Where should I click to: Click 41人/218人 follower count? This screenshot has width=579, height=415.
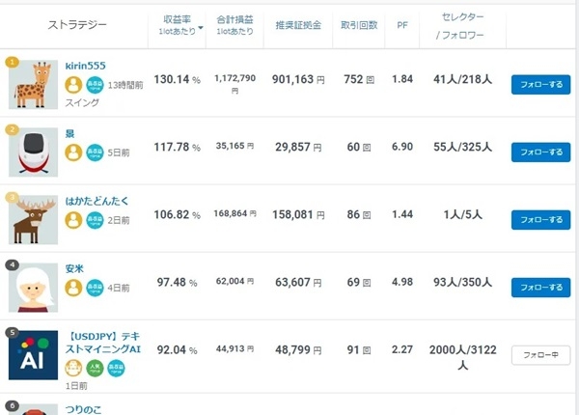click(x=462, y=79)
